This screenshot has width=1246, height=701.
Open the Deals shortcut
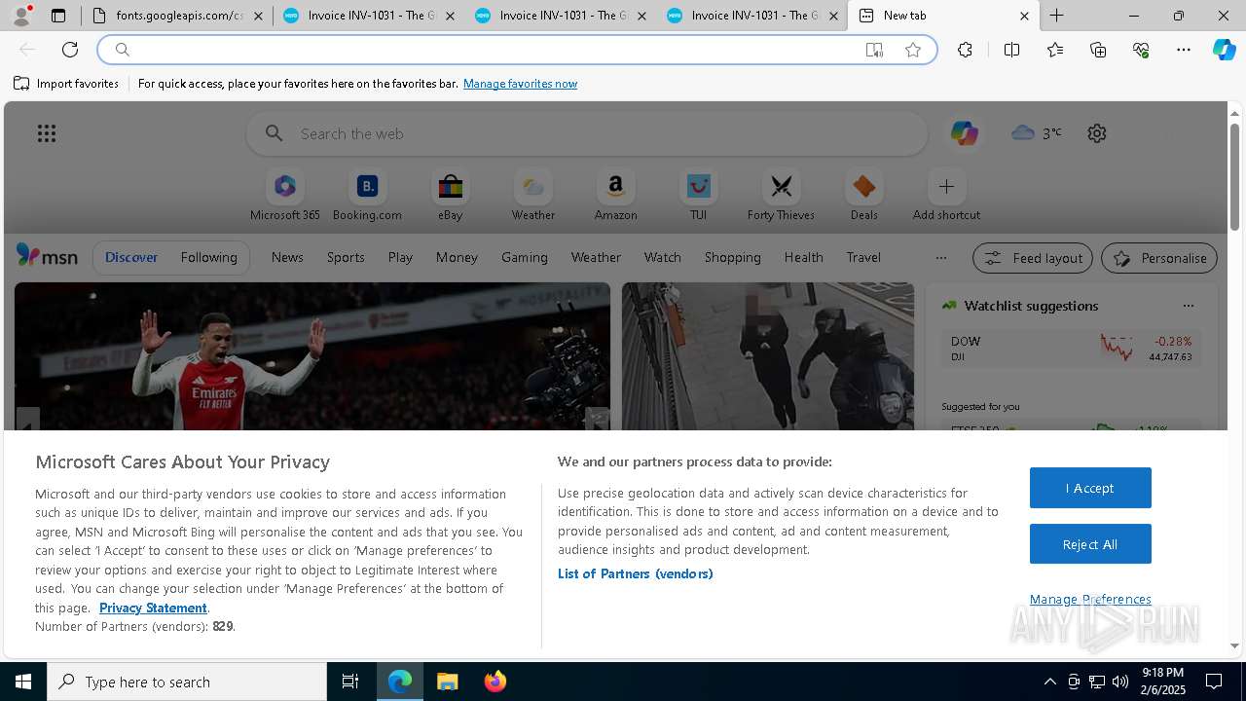coord(863,196)
